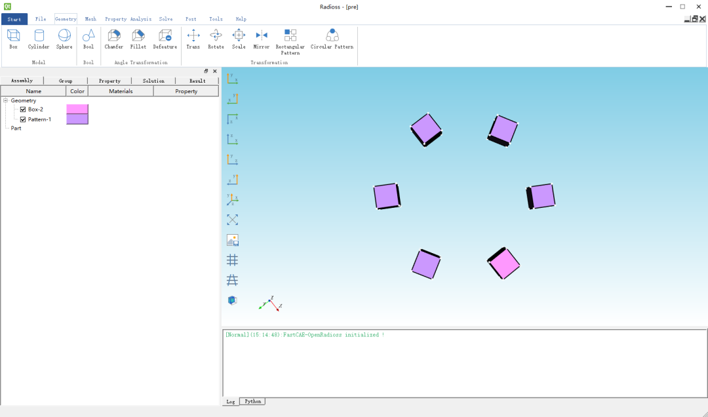Set view with Y up, Z left
The width and height of the screenshot is (708, 417).
tap(232, 180)
